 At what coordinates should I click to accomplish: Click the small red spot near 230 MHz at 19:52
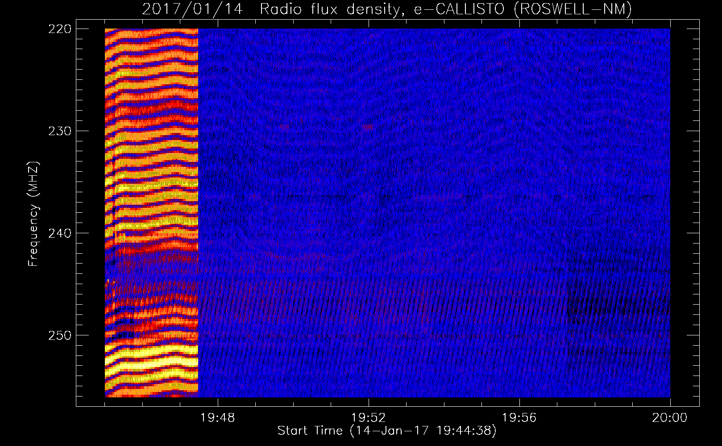click(x=368, y=127)
